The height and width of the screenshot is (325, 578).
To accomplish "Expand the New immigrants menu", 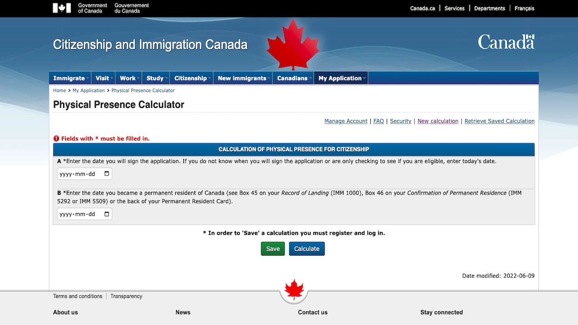I will point(243,78).
